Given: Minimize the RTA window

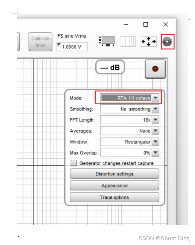Looking at the screenshot, I should (126, 24).
